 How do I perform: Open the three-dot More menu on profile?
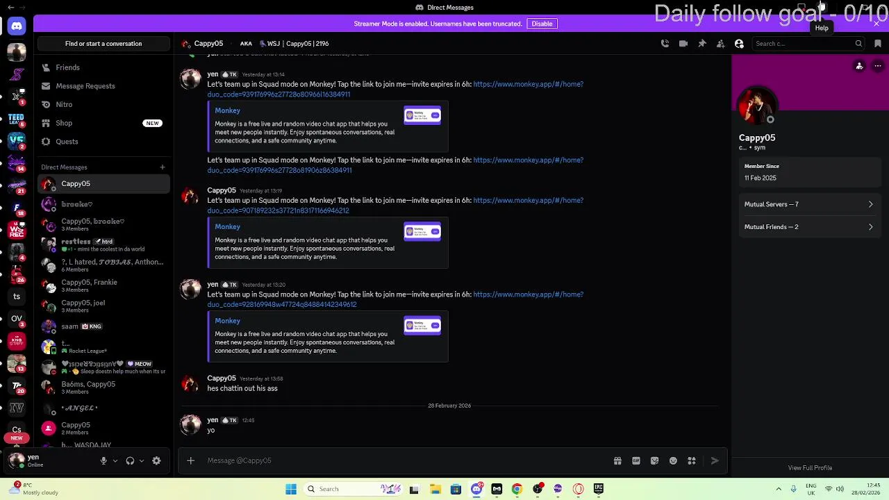(x=878, y=66)
